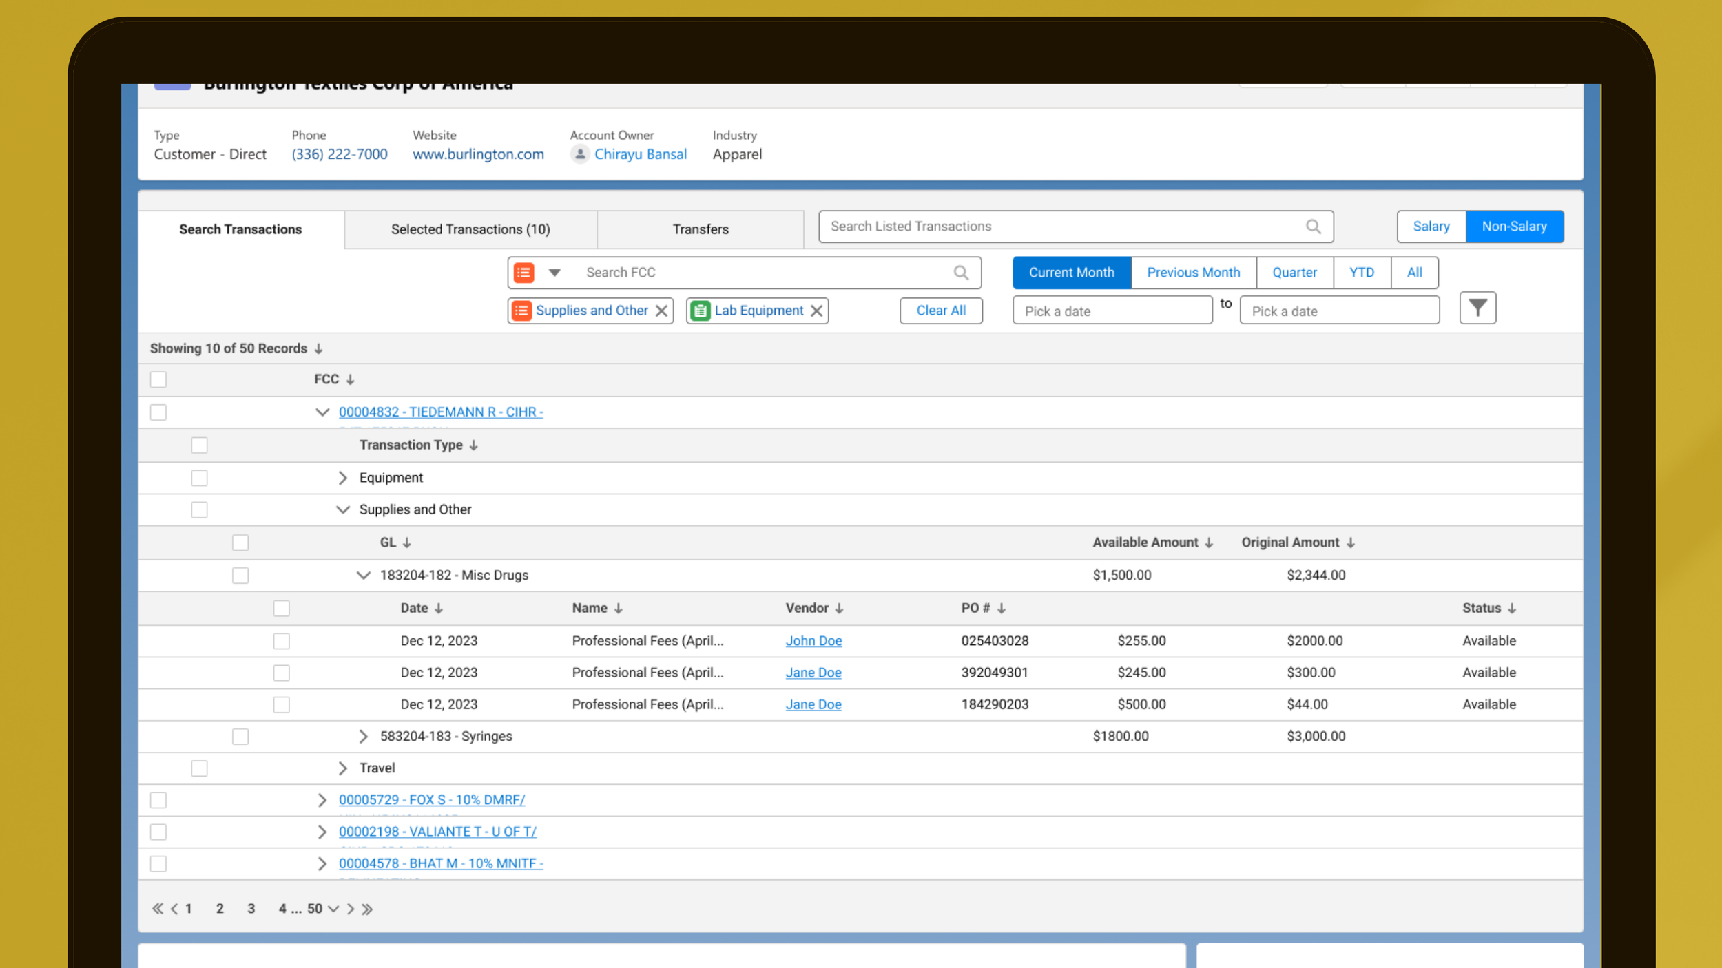Go to first page with double left arrows

click(x=158, y=909)
